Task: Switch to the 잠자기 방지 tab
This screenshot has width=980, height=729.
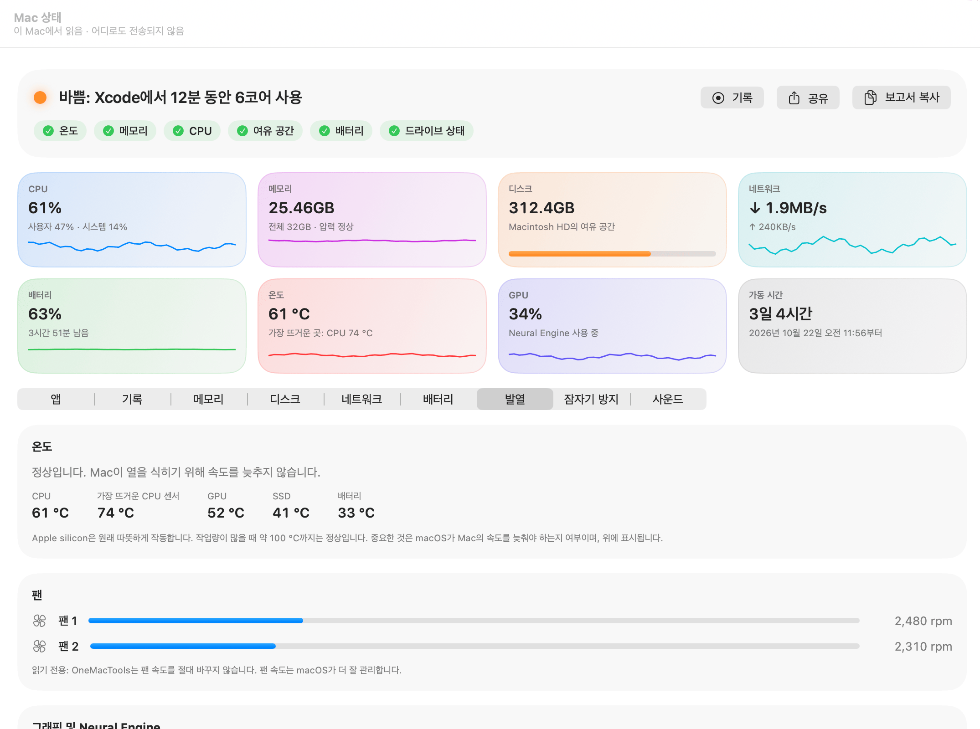Action: pos(591,399)
